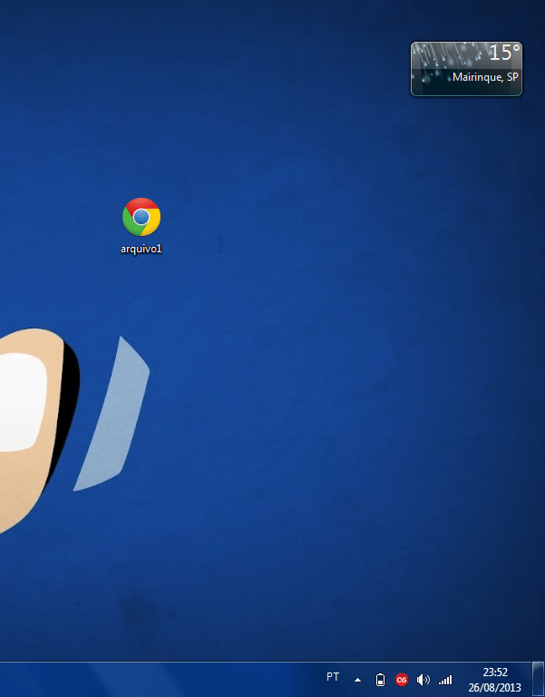The height and width of the screenshot is (697, 545).
Task: Expand the hidden tray icons arrow
Action: click(x=357, y=679)
